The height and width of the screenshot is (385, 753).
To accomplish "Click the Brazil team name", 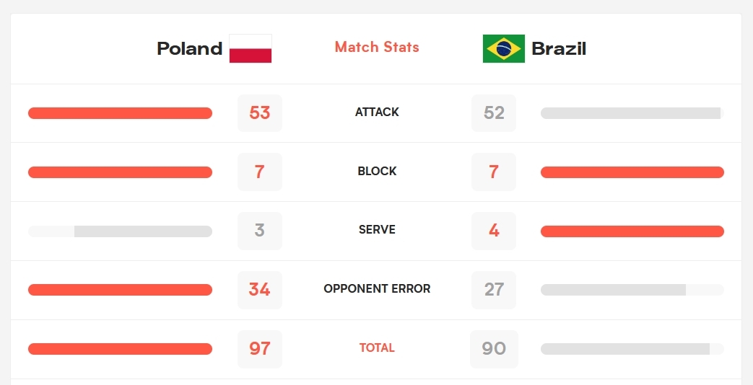I will (x=559, y=48).
